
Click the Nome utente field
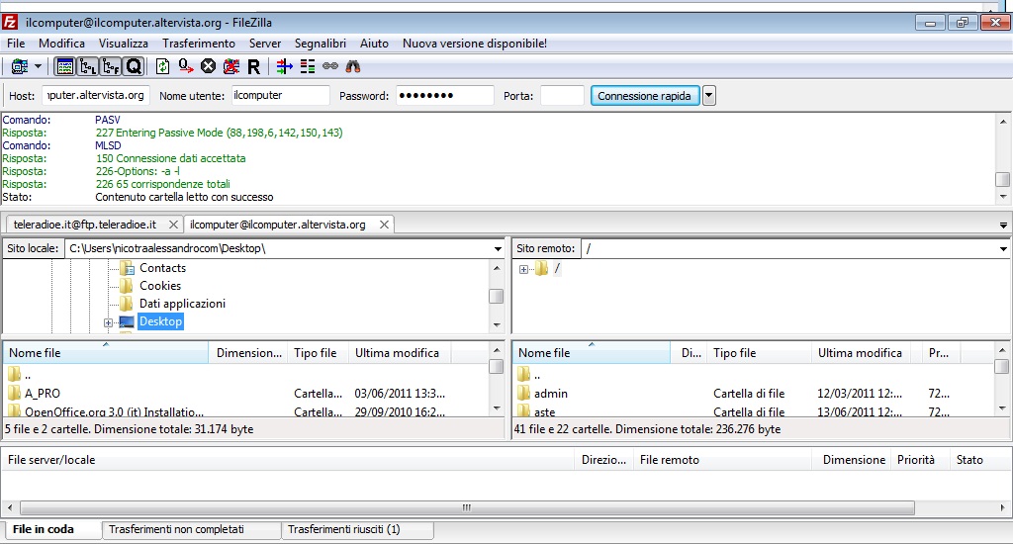(x=280, y=96)
